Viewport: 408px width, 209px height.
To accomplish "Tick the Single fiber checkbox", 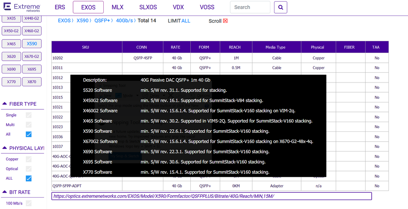I will tap(29, 115).
